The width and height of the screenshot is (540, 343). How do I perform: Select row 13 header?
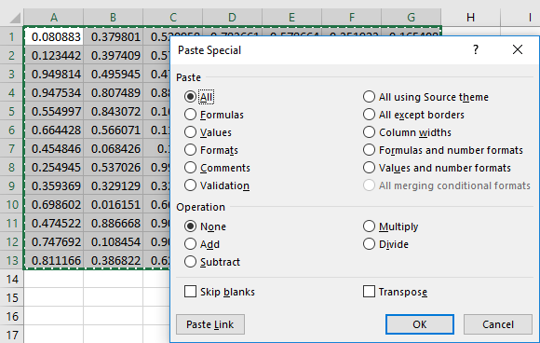(x=12, y=260)
